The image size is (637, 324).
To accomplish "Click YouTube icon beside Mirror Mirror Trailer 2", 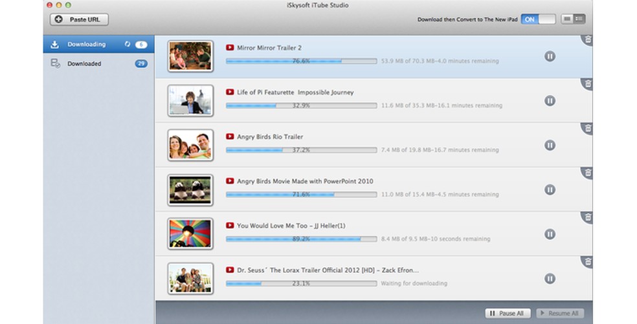I will click(x=230, y=47).
